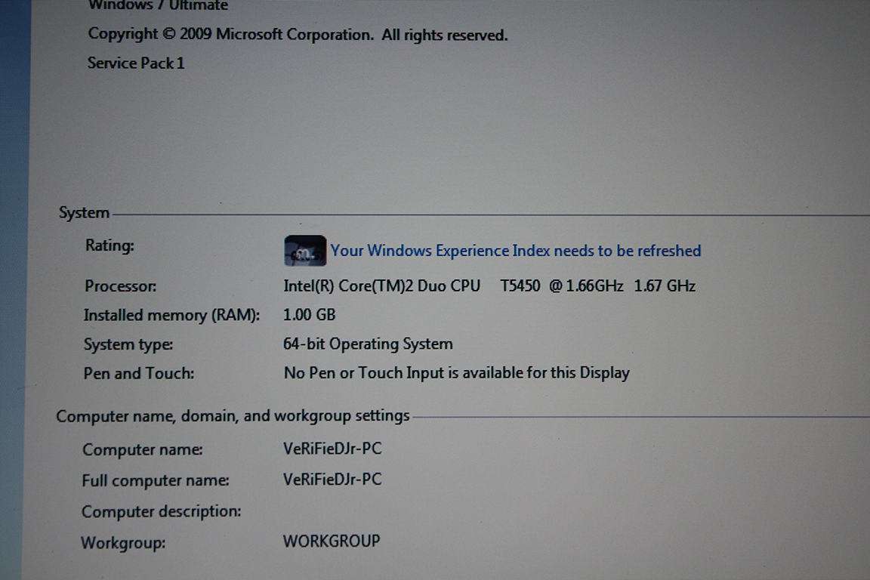
Task: Select the WORKGROUP value
Action: point(332,541)
